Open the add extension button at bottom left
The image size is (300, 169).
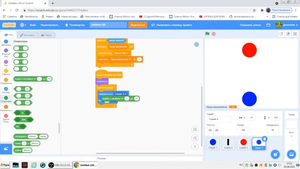[6, 149]
